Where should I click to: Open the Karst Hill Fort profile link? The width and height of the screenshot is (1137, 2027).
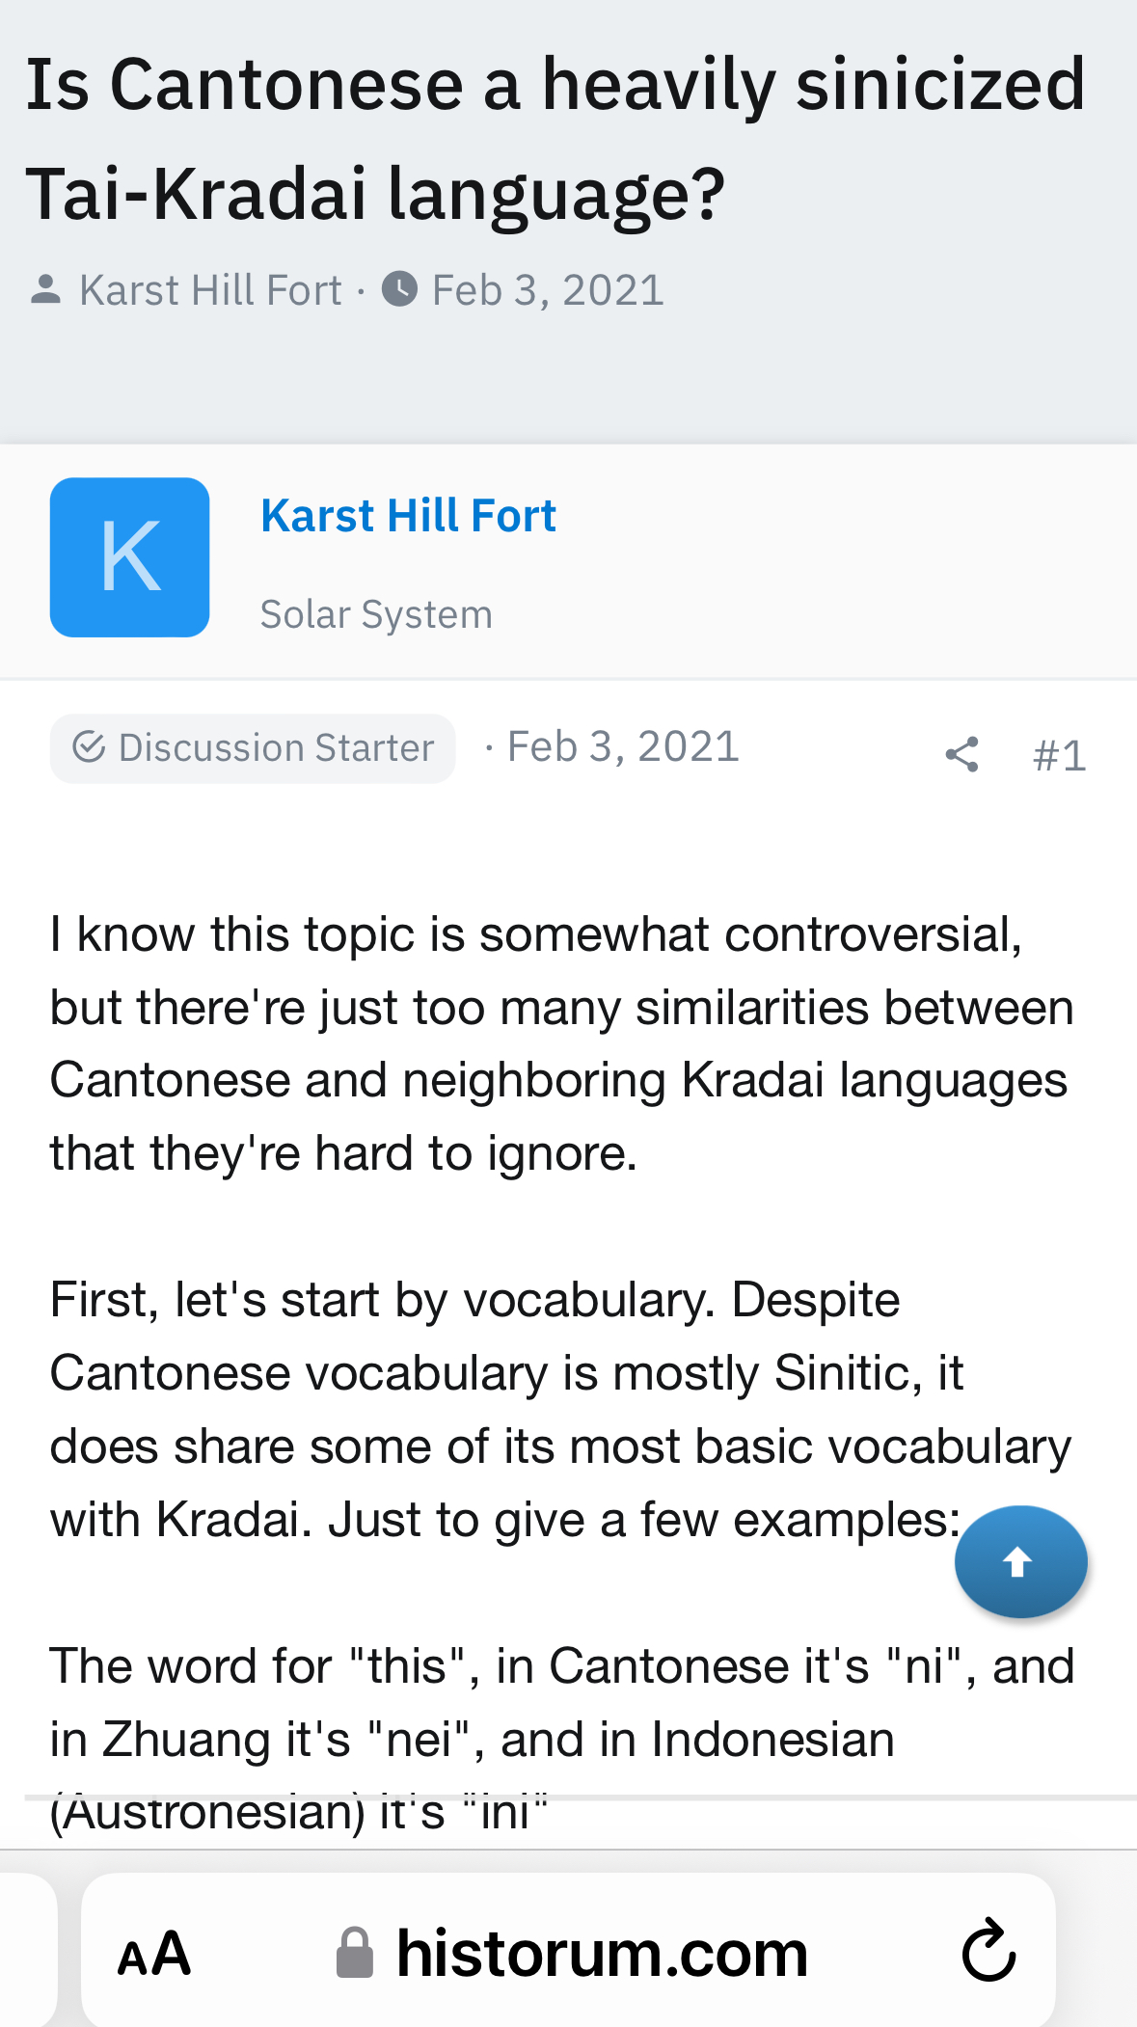point(408,515)
